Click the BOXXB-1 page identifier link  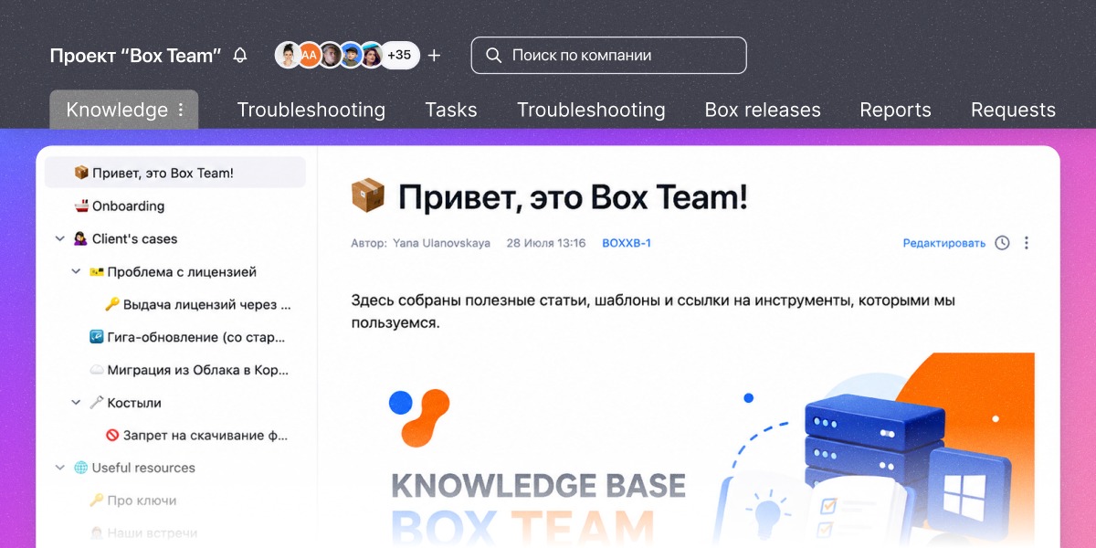(x=627, y=243)
